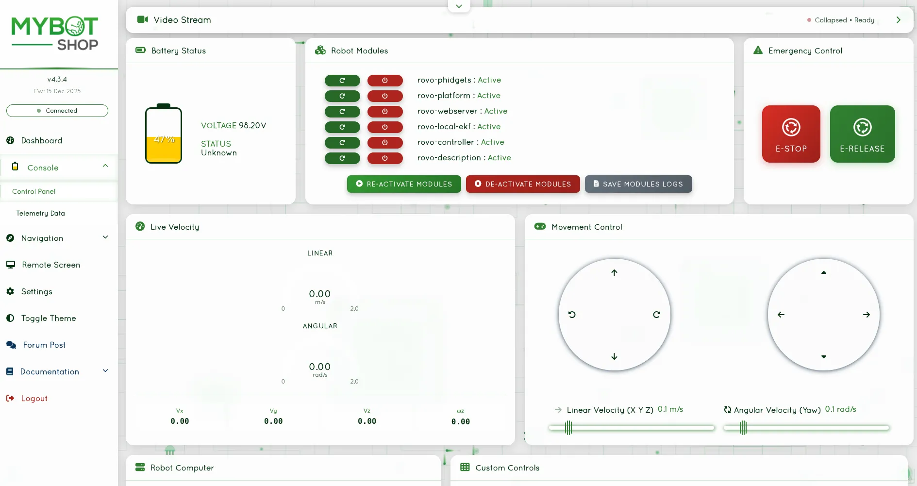Image resolution: width=917 pixels, height=486 pixels.
Task: Go to the Dashboard page
Action: 41,141
